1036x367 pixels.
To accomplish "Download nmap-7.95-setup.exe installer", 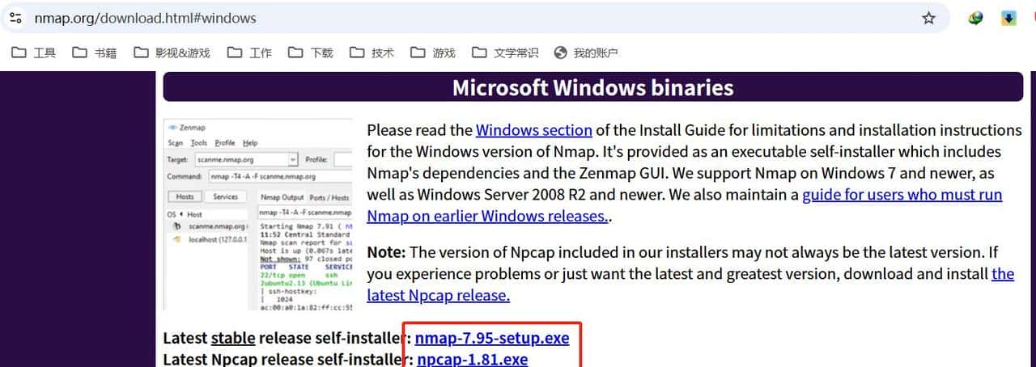I will click(492, 338).
